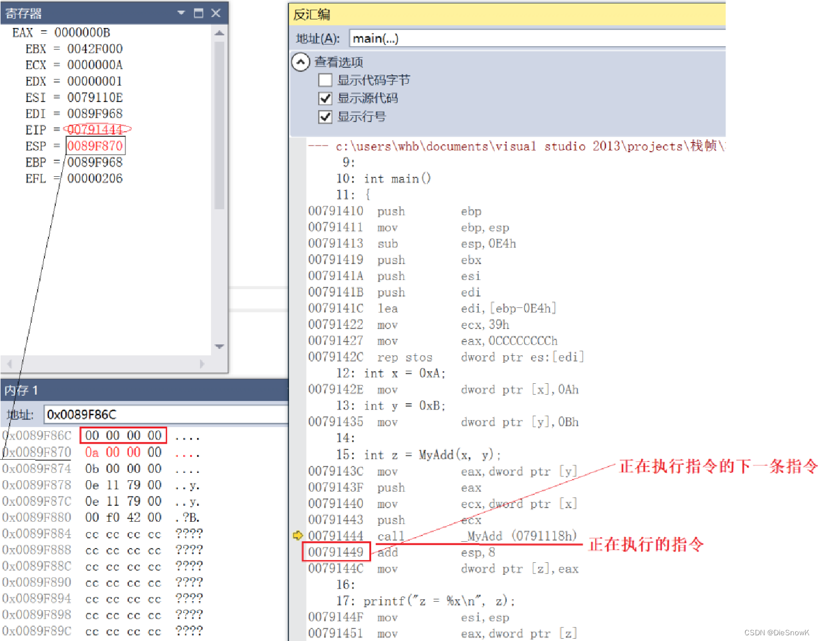Click ESP register value 0089F870
Screen dimensions: 818x641
[95, 146]
